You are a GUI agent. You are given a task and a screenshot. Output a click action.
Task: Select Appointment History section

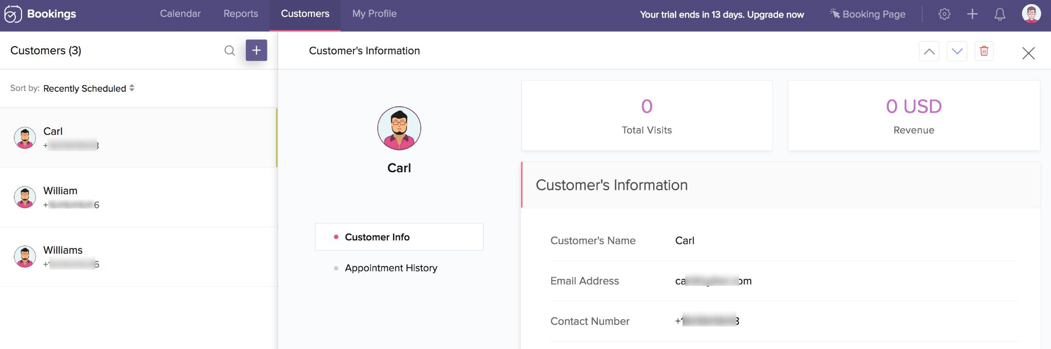coord(391,268)
